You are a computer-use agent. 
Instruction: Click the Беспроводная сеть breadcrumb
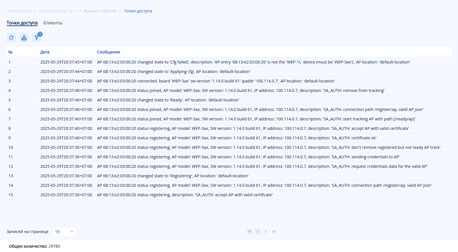(58, 11)
